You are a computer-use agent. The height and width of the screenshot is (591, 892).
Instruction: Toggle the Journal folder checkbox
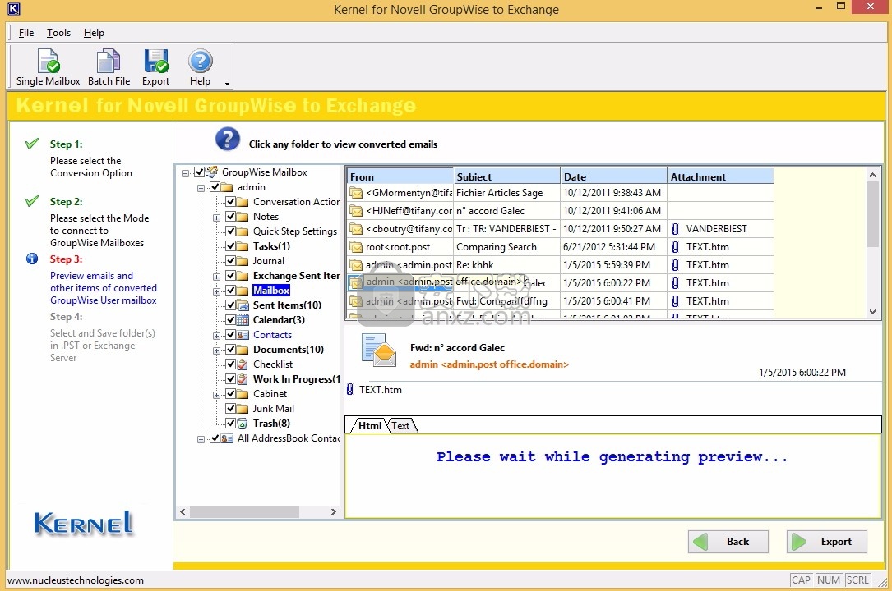click(230, 260)
